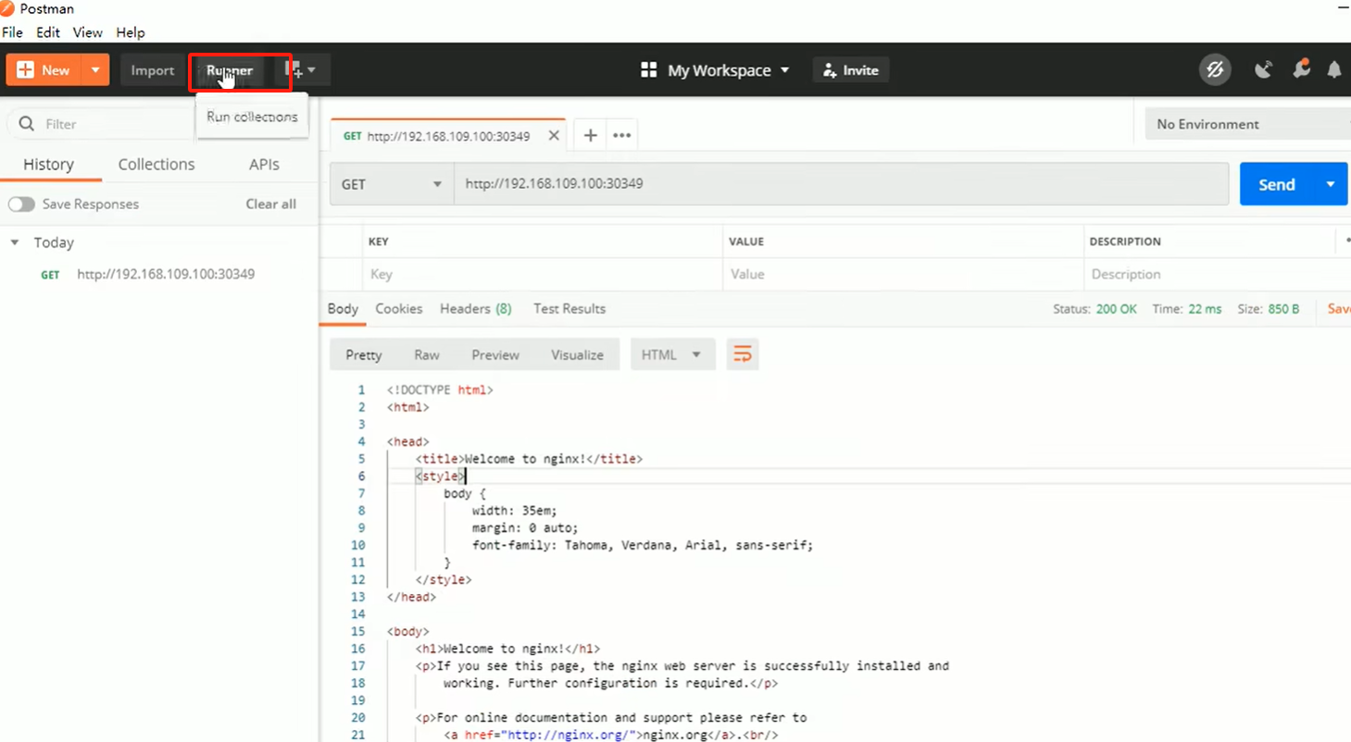Click the Send button
The height and width of the screenshot is (742, 1351).
click(1277, 184)
